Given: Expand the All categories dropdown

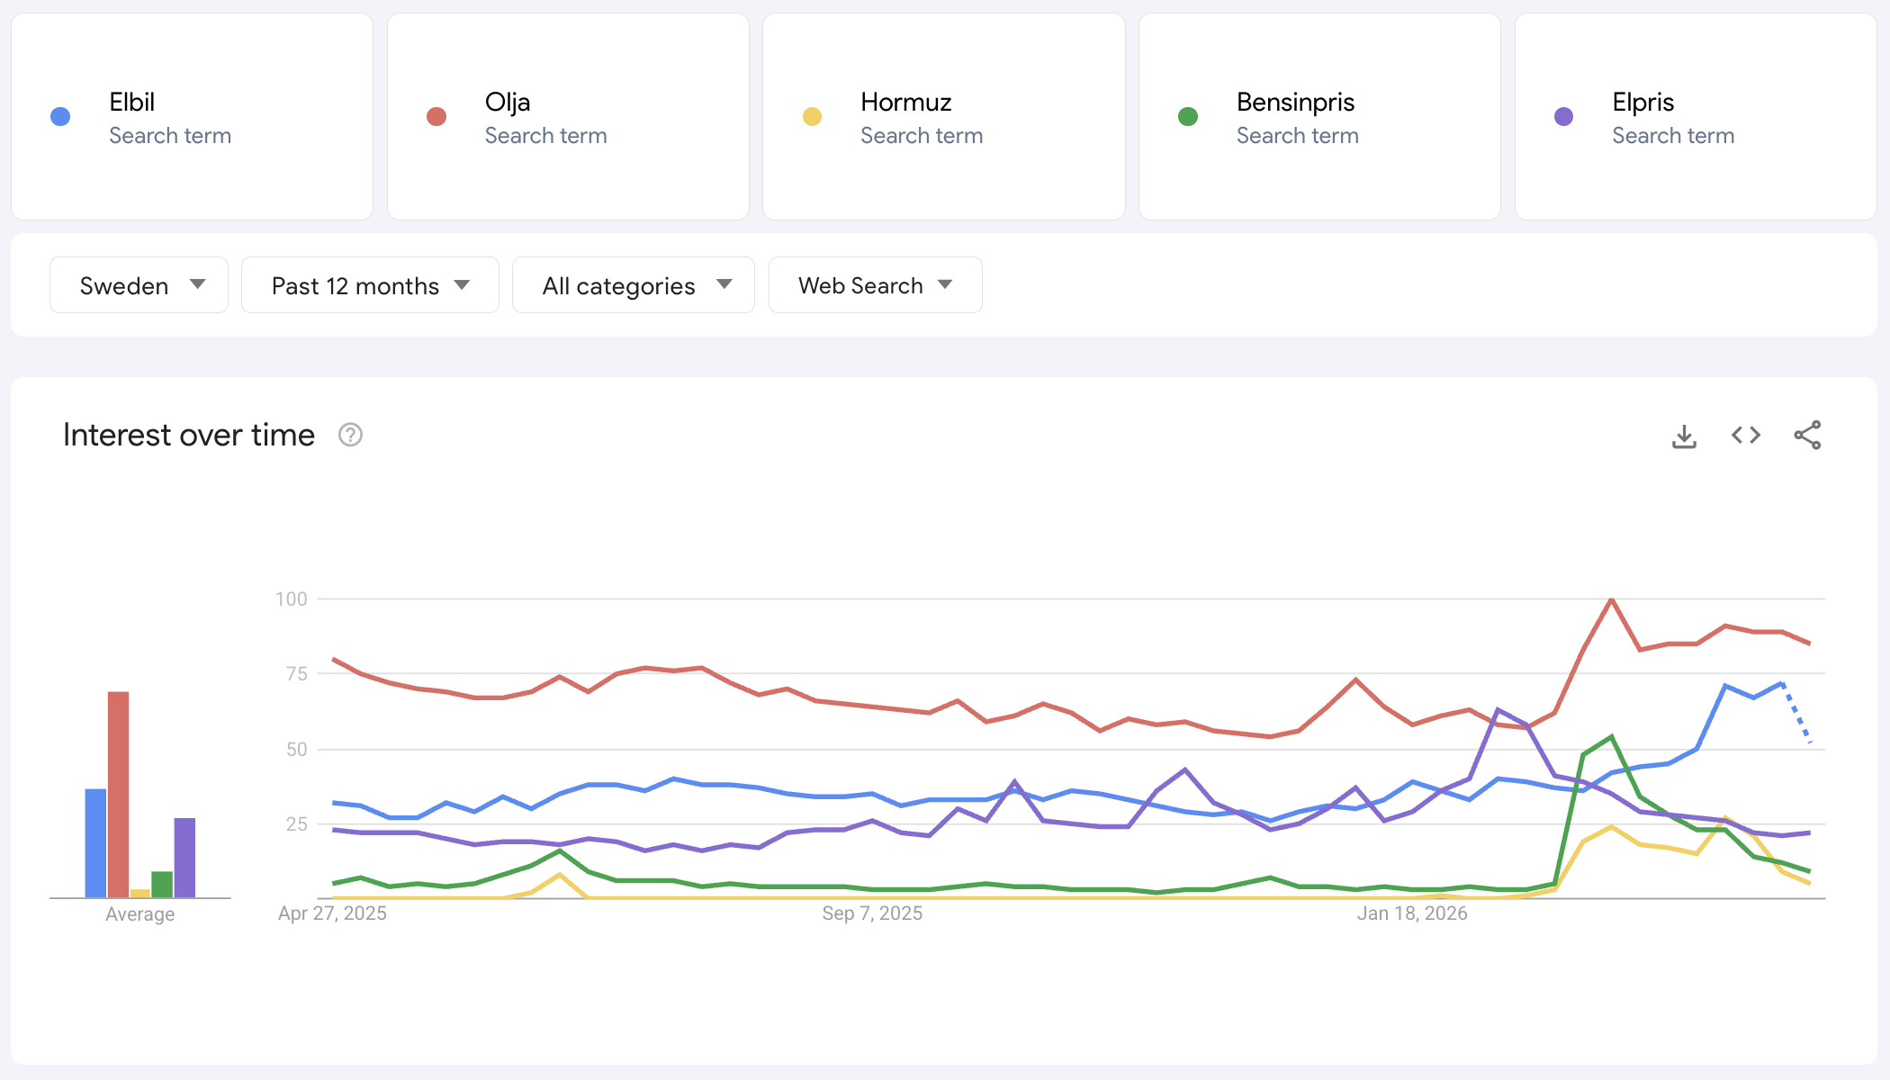Looking at the screenshot, I should point(634,285).
